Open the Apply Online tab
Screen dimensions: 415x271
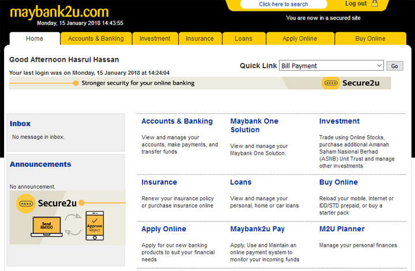click(300, 39)
